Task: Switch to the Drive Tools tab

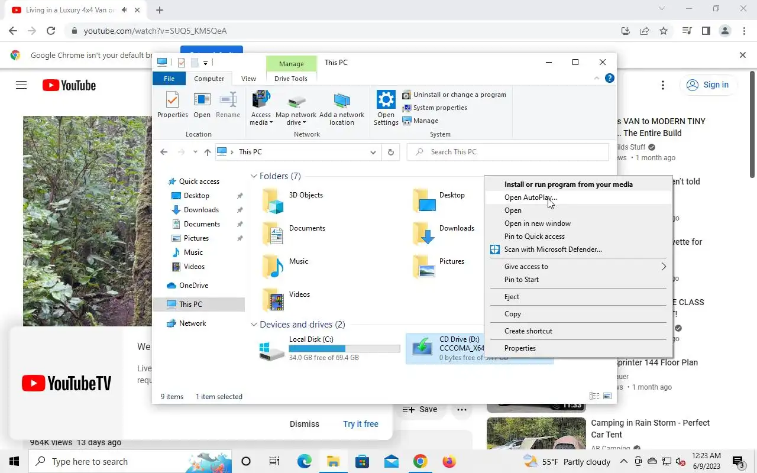Action: (x=291, y=79)
